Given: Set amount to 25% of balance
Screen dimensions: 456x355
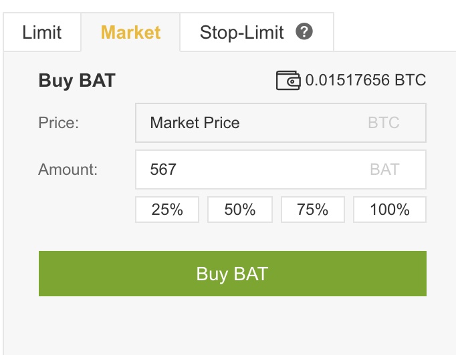Looking at the screenshot, I should coord(167,210).
